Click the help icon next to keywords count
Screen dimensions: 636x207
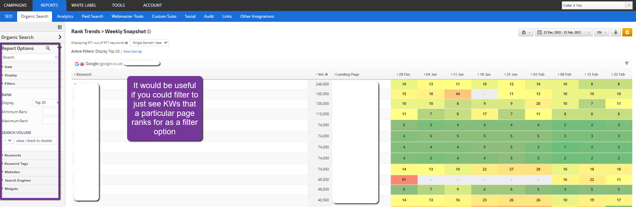pyautogui.click(x=126, y=42)
